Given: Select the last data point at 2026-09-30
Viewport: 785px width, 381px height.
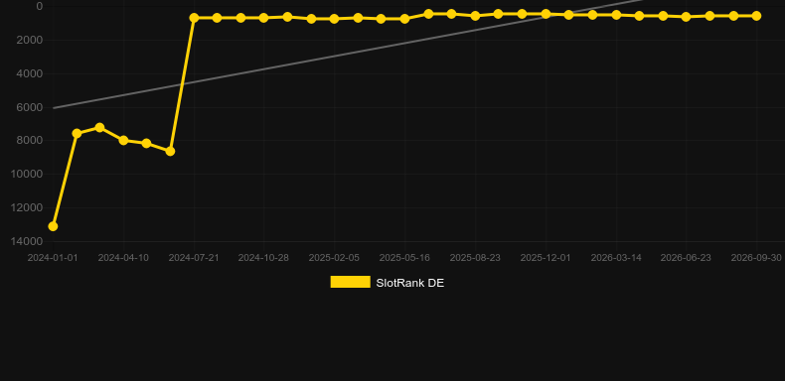Looking at the screenshot, I should (756, 16).
